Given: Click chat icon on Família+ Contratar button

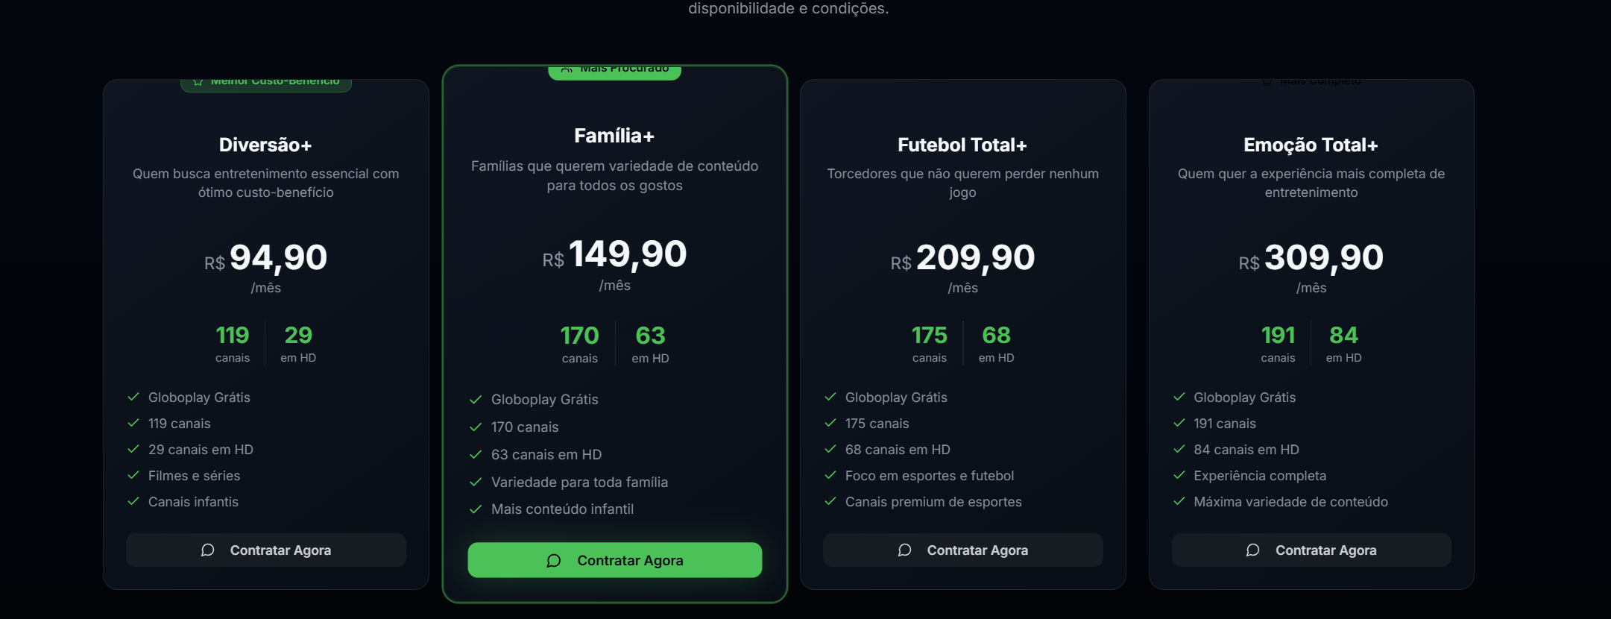Looking at the screenshot, I should click(x=554, y=561).
